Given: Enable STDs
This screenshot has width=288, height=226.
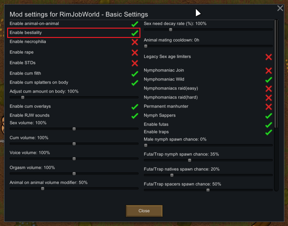Looking at the screenshot, I should (x=135, y=63).
